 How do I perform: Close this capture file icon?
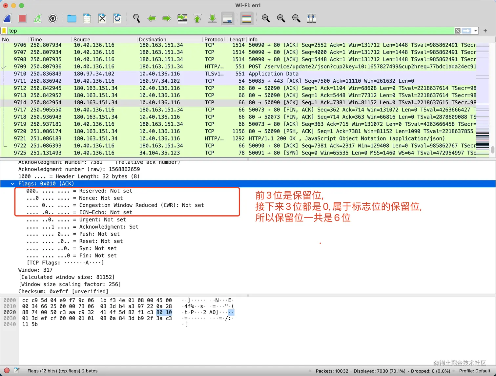coord(102,18)
